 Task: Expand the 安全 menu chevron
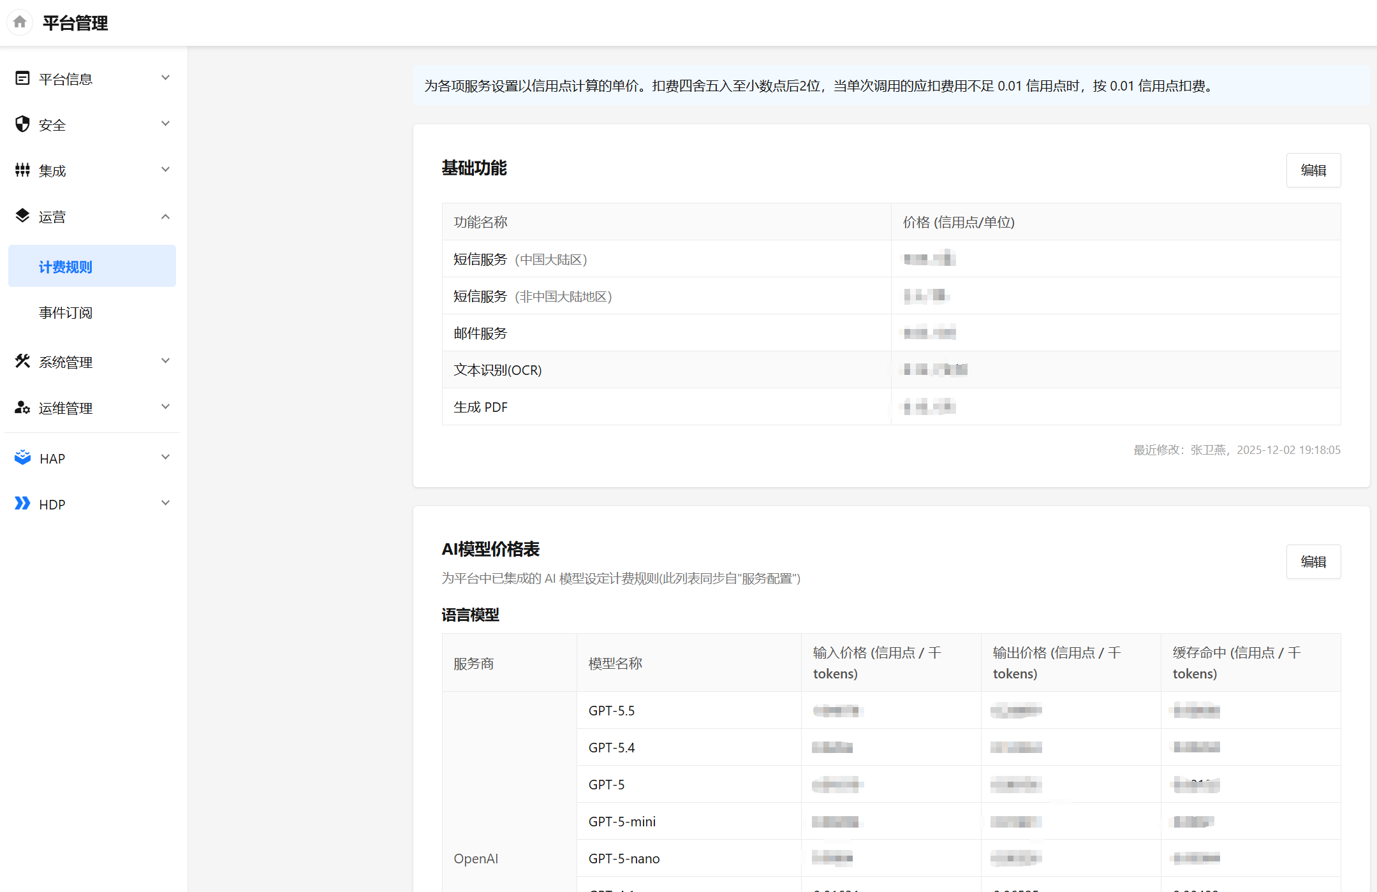[x=165, y=124]
